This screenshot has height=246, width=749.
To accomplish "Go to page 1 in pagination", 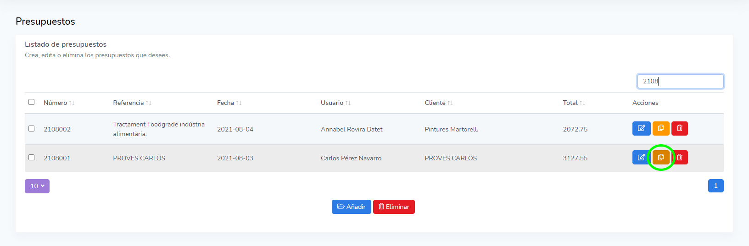I will coord(715,186).
